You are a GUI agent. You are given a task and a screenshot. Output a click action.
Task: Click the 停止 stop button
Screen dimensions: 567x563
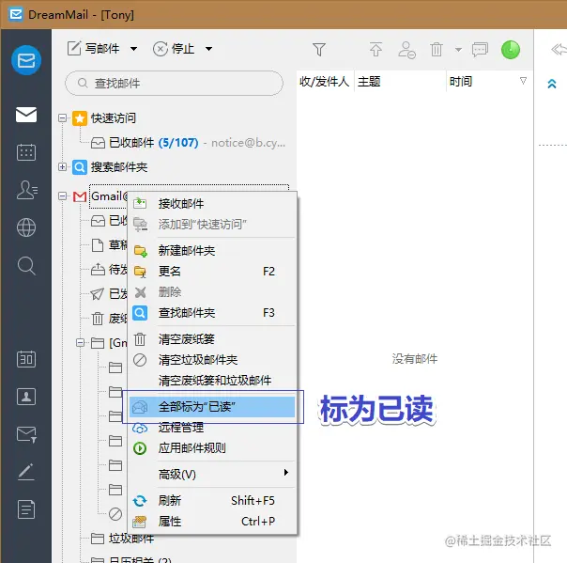click(x=174, y=49)
